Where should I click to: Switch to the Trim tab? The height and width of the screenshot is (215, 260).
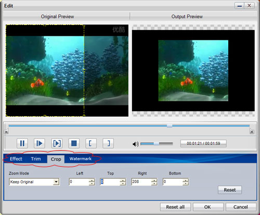(x=36, y=159)
